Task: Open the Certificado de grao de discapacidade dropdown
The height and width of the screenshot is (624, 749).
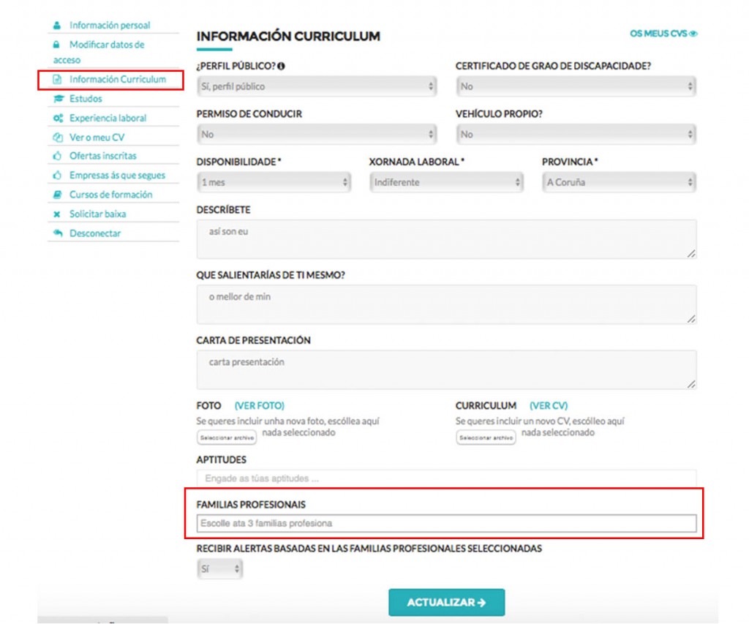Action: pyautogui.click(x=576, y=86)
